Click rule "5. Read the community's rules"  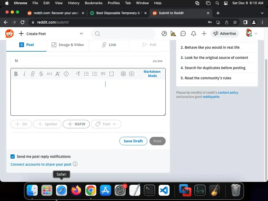(206, 78)
